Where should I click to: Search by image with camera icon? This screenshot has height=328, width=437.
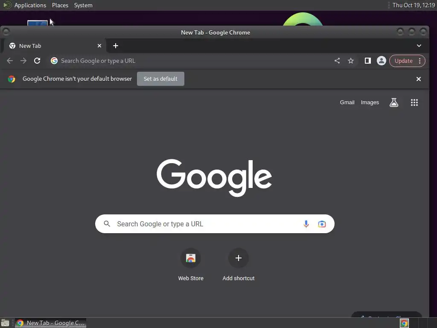point(322,224)
